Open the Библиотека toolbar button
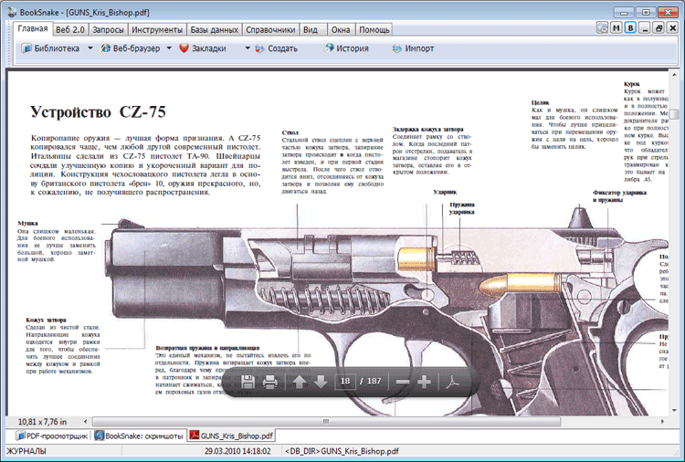The width and height of the screenshot is (685, 462). click(x=51, y=48)
